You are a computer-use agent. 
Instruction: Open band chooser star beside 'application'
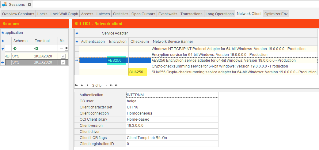click(3, 33)
